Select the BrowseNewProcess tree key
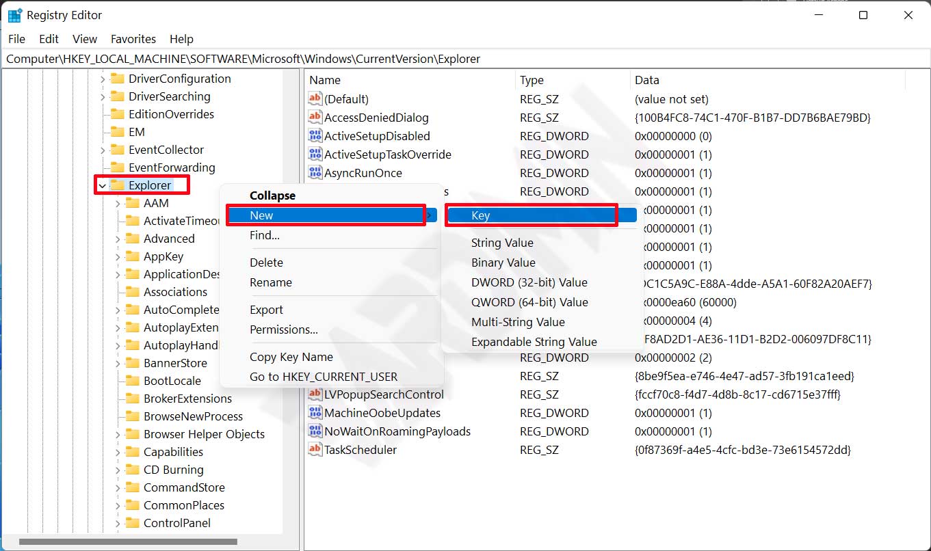The height and width of the screenshot is (551, 931). point(193,416)
